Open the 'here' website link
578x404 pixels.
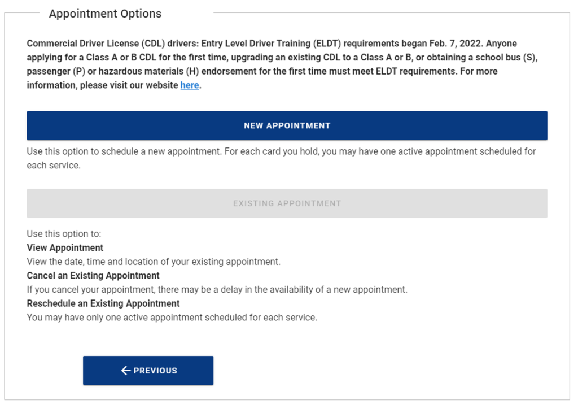coord(190,86)
